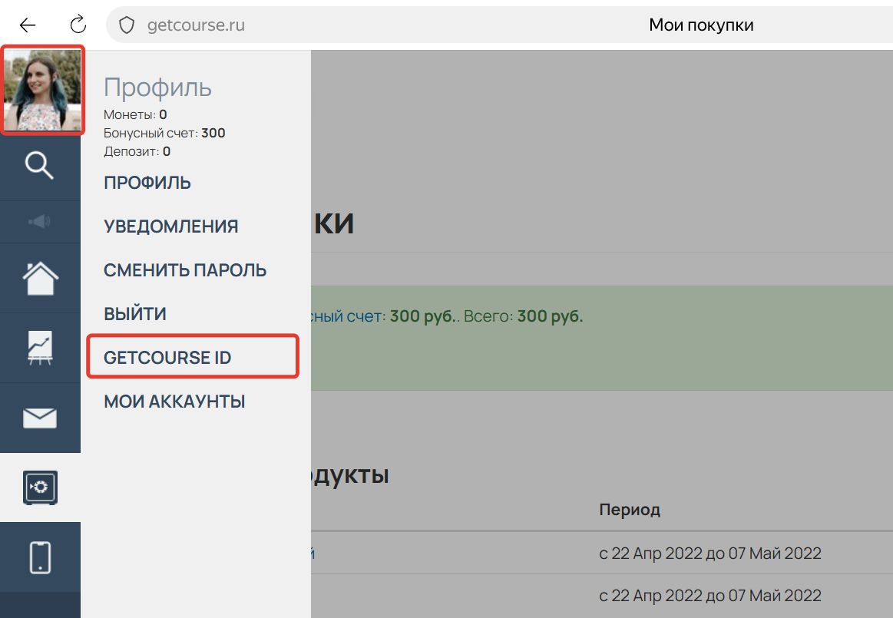The width and height of the screenshot is (893, 618).
Task: Open messages via the envelope icon
Action: 40,418
